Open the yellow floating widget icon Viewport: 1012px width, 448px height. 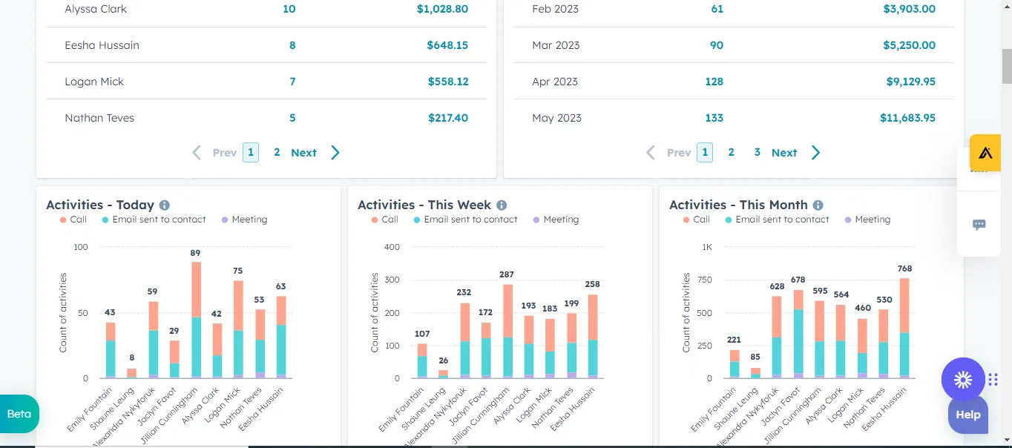[985, 153]
